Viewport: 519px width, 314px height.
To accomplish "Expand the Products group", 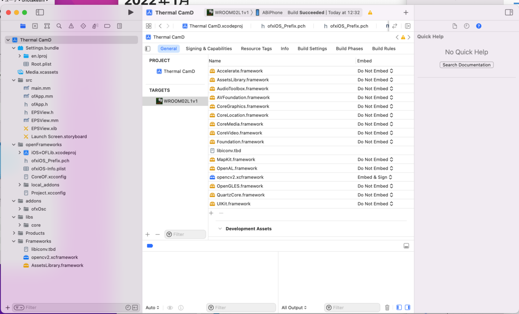I will tap(14, 233).
